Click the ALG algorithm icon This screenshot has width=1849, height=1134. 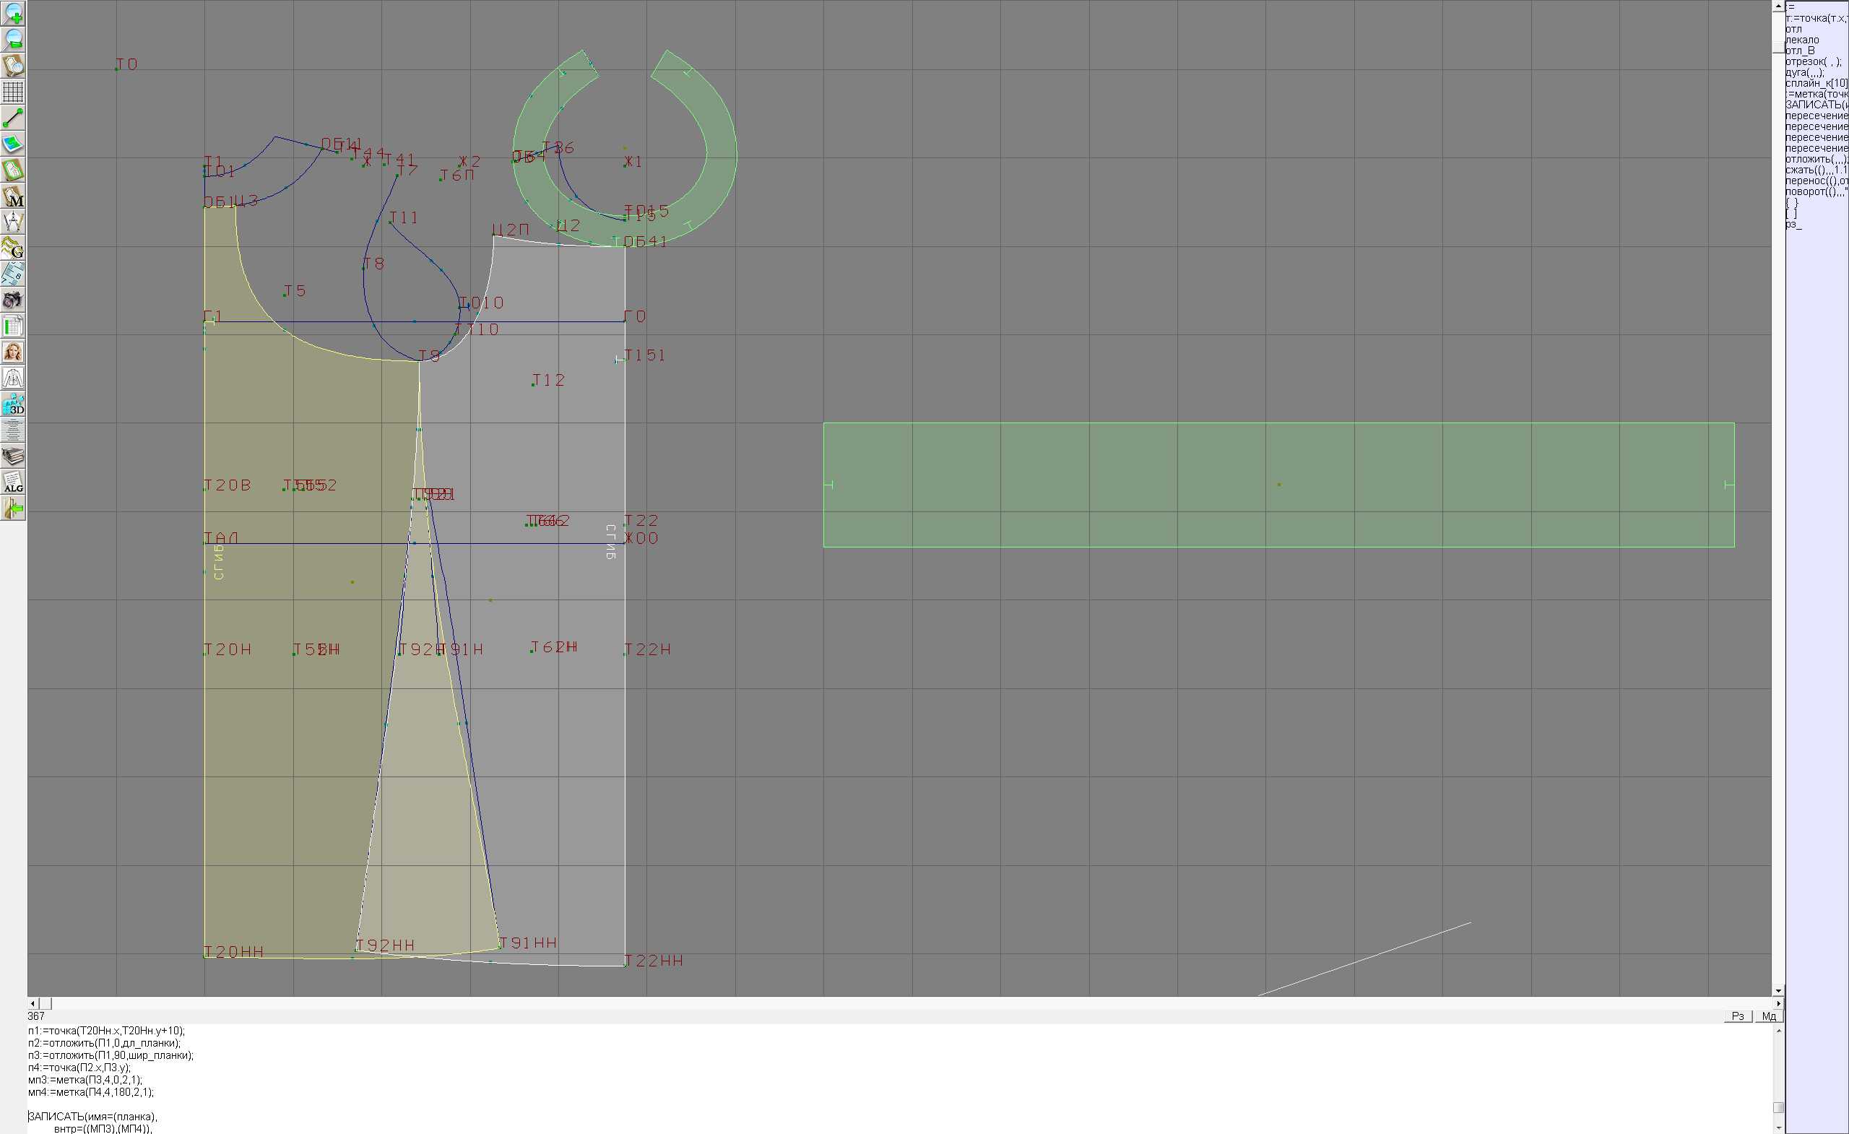(13, 482)
